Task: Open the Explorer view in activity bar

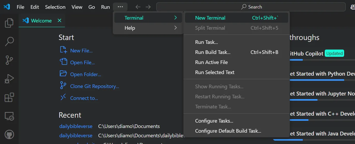Action: (9, 23)
